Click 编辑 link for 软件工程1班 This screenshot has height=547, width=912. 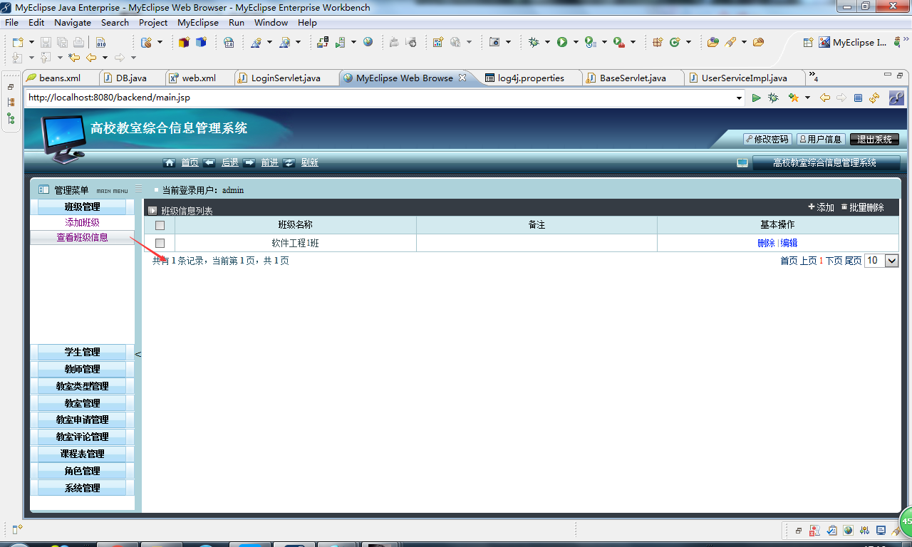coord(789,243)
